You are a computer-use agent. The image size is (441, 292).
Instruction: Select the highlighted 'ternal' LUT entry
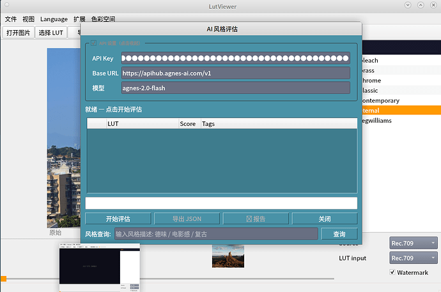pos(401,110)
